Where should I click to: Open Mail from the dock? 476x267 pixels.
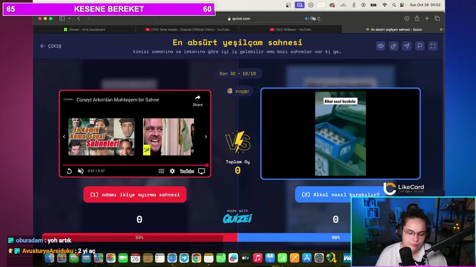[x=86, y=258]
